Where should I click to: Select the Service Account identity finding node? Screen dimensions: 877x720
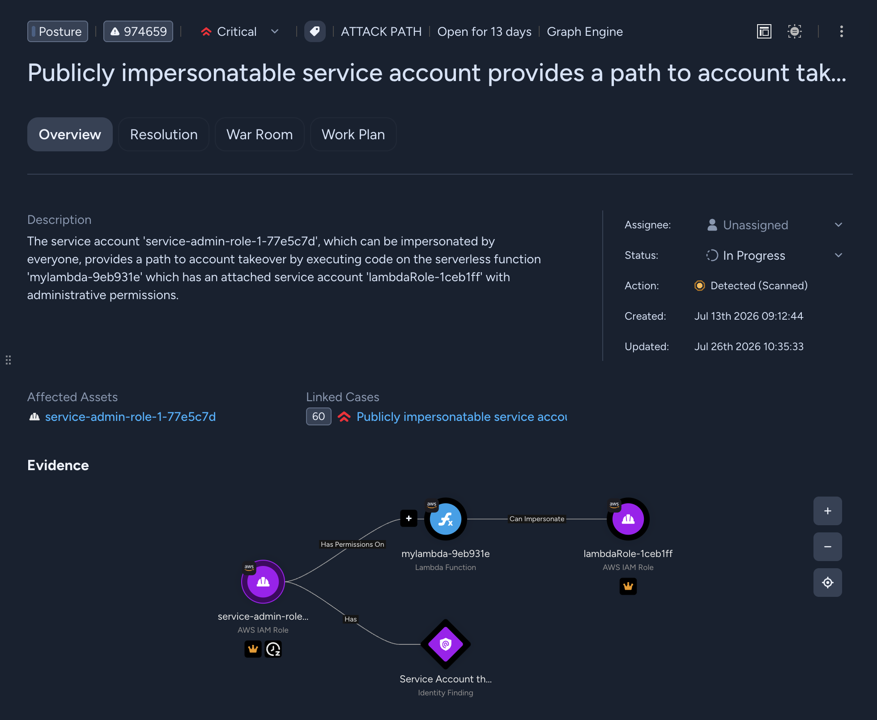coord(446,644)
